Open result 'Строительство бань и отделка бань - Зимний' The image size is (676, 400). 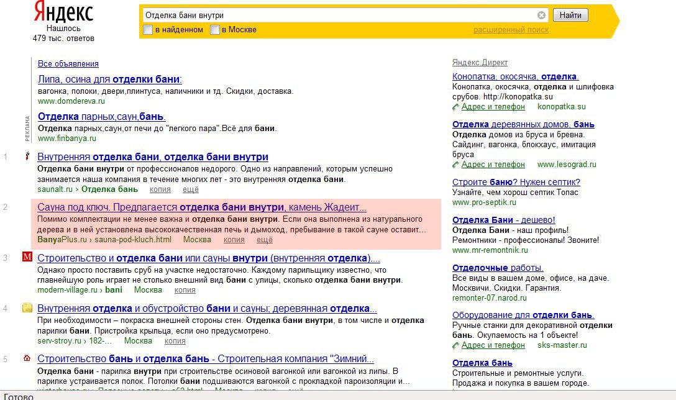pyautogui.click(x=206, y=359)
